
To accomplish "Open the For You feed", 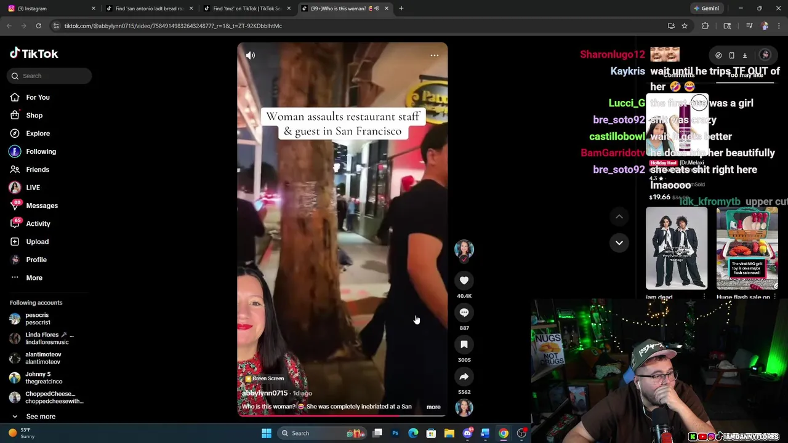I will [x=38, y=97].
